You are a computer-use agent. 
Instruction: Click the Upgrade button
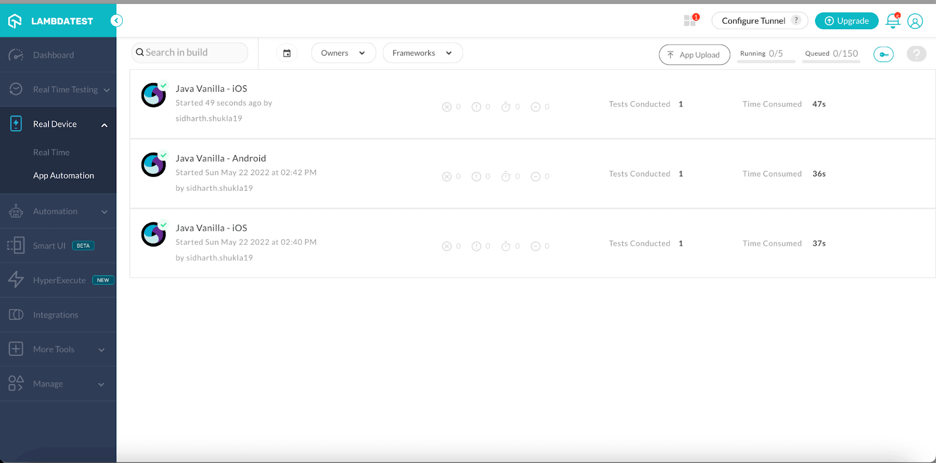point(846,20)
